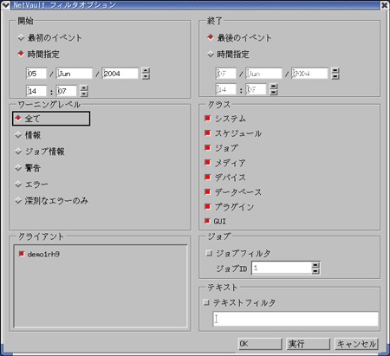Enable ジョブフィルタ checkbox
Viewport: 390px width, 356px height.
(209, 253)
